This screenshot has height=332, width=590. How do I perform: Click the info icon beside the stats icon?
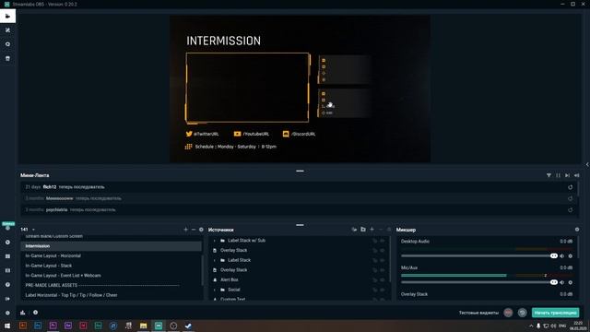pyautogui.click(x=35, y=313)
